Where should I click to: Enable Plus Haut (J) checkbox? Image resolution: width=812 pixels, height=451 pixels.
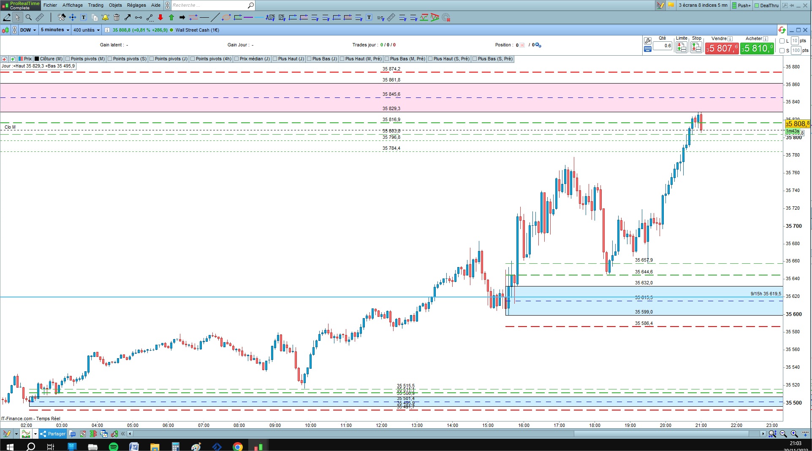click(275, 59)
